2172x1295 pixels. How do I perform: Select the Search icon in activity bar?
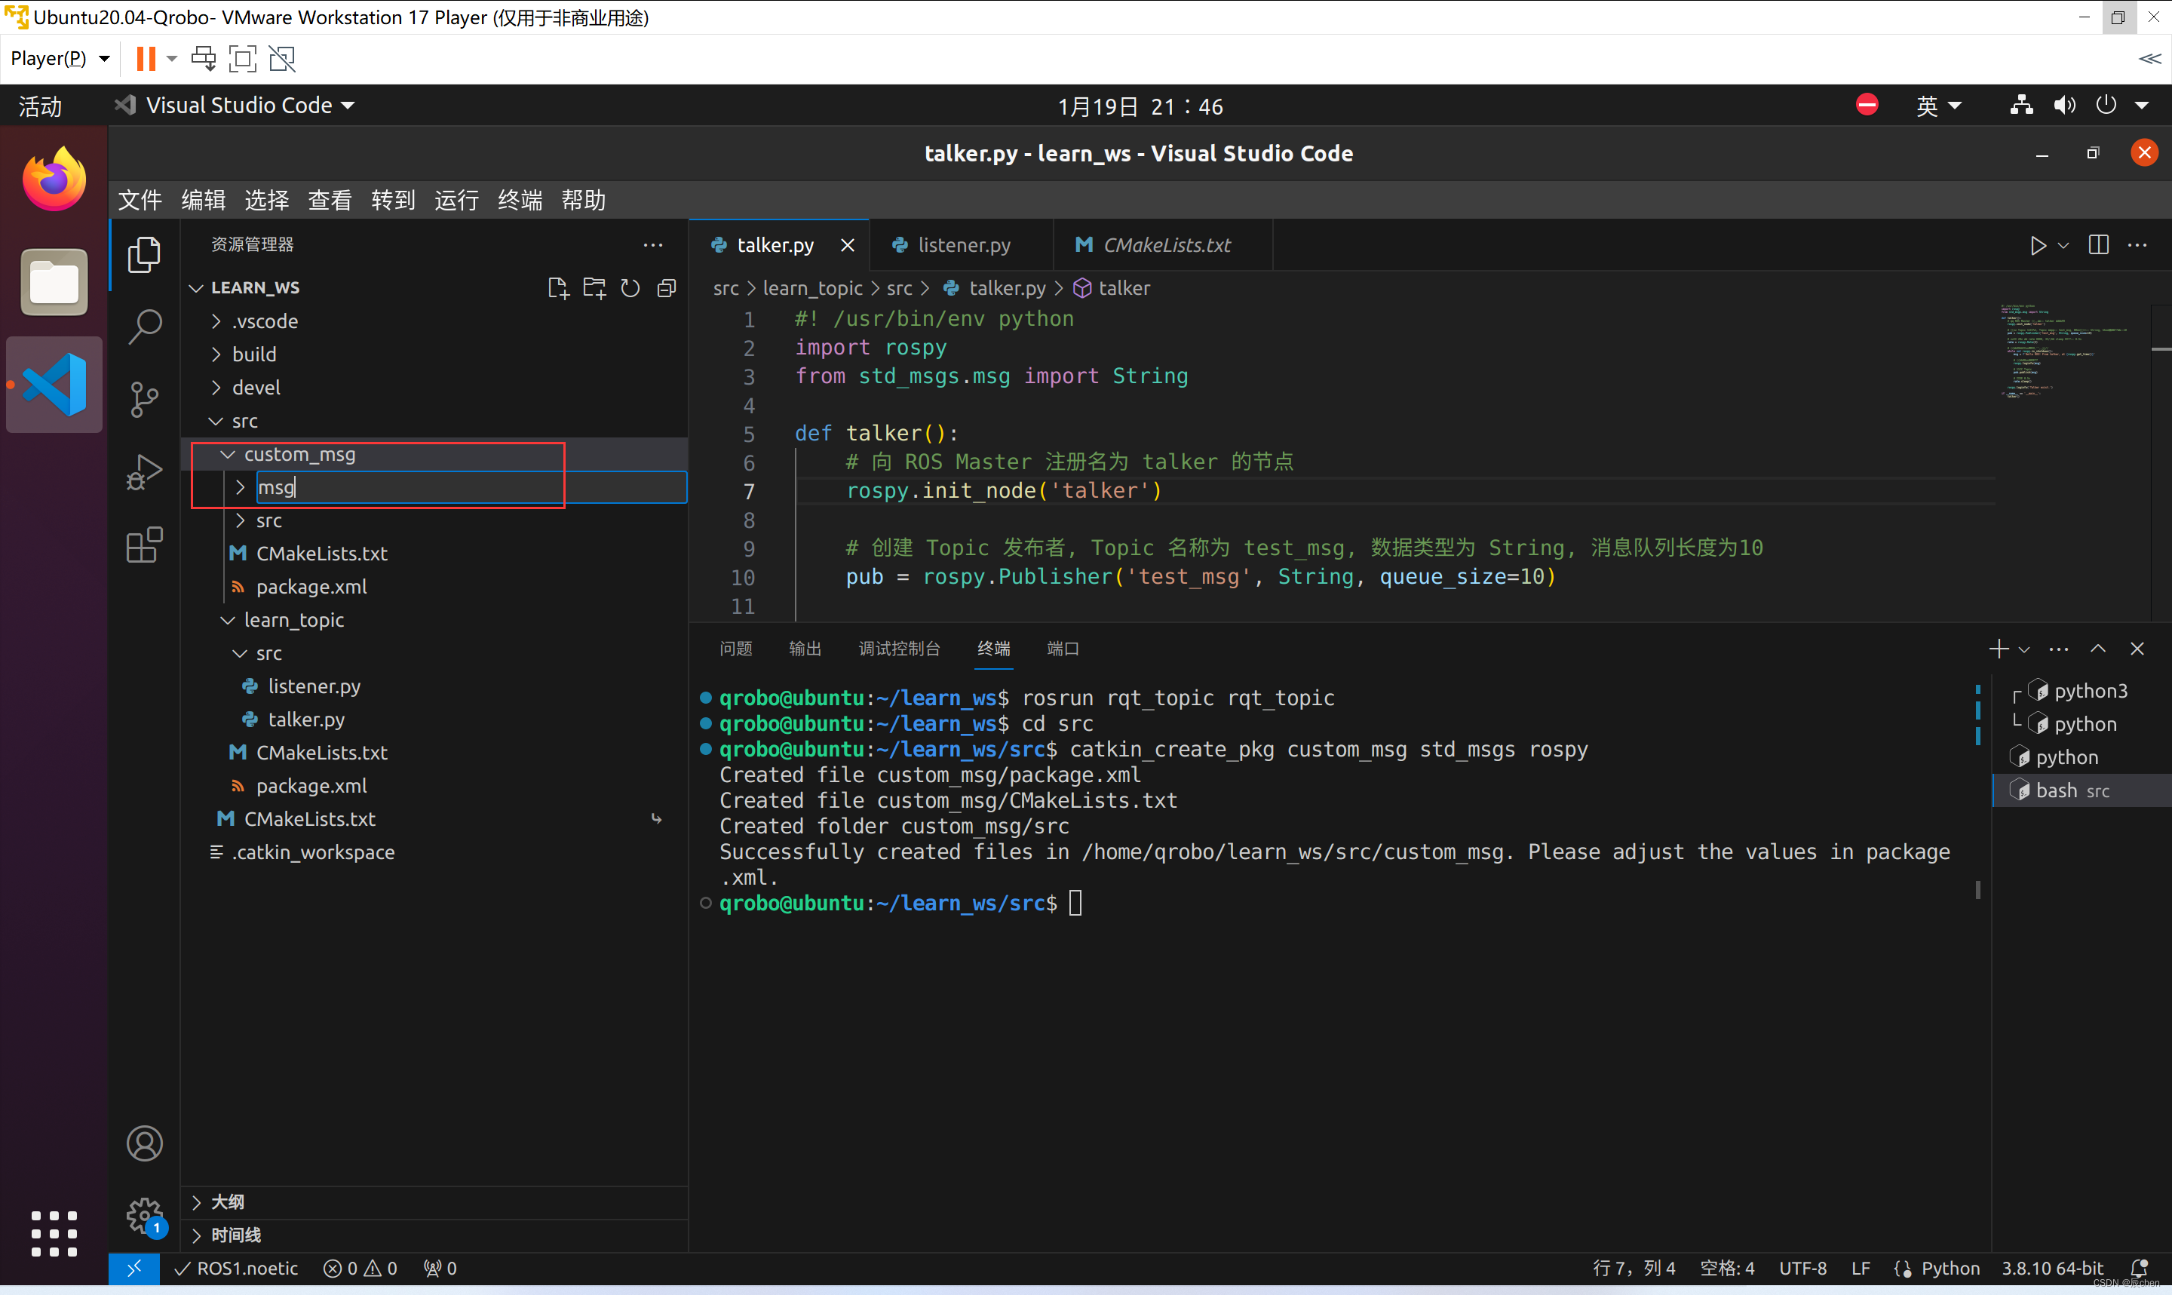pos(146,324)
